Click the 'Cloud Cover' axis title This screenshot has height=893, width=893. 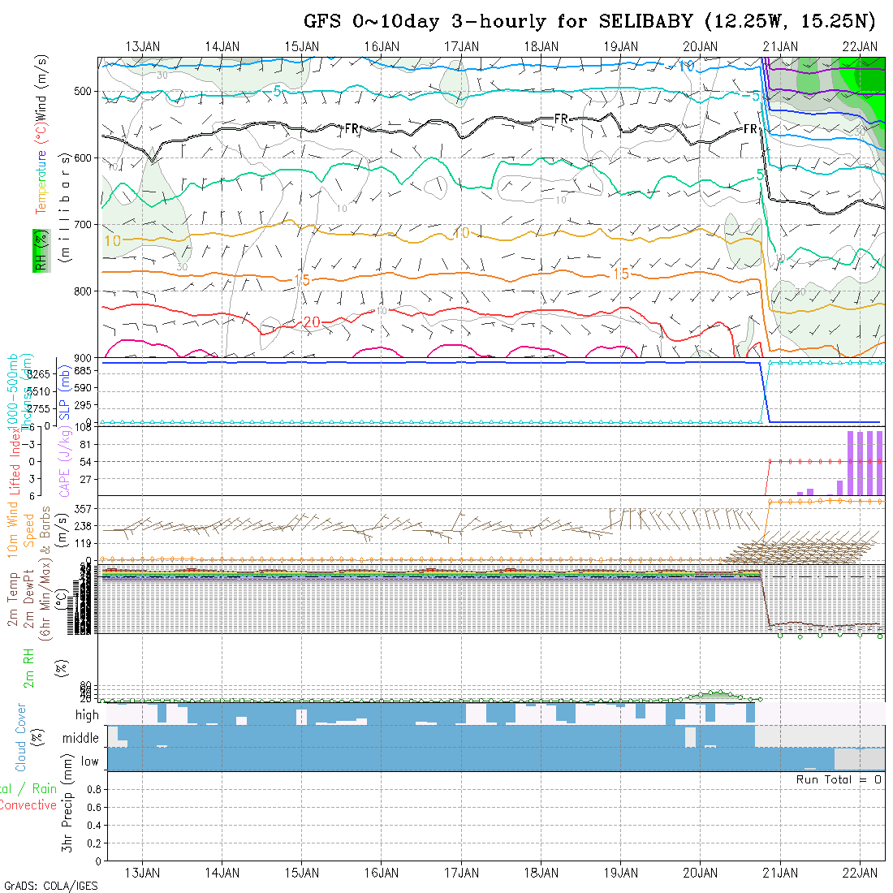[x=21, y=737]
